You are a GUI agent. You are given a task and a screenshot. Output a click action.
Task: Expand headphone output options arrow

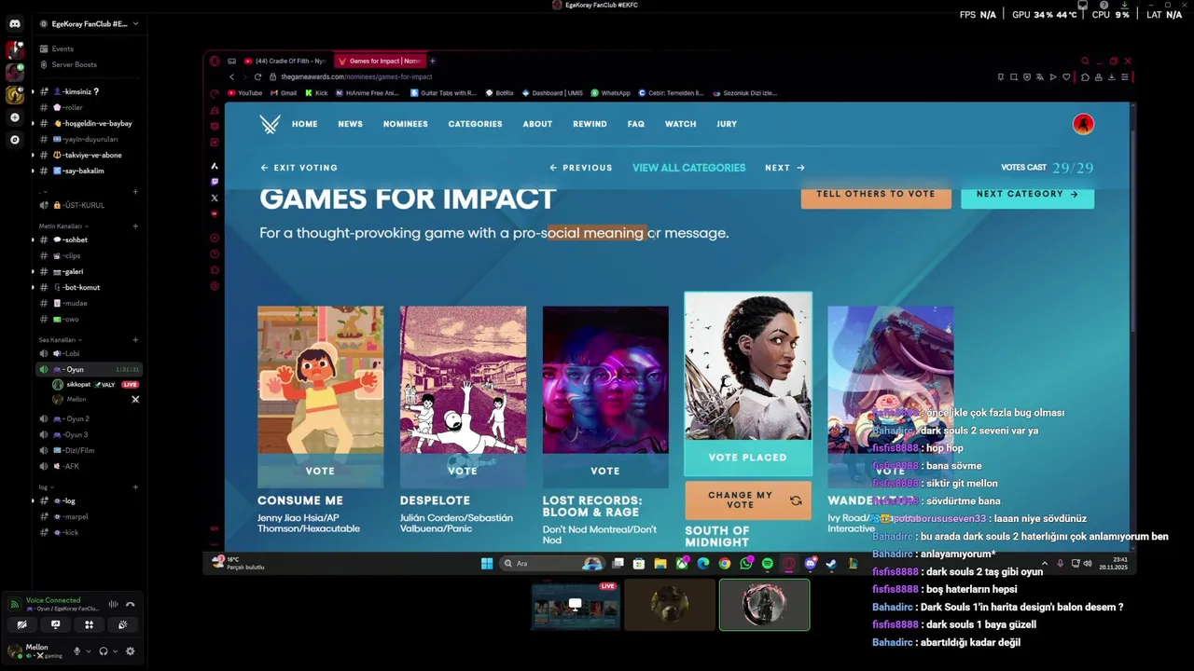(115, 651)
